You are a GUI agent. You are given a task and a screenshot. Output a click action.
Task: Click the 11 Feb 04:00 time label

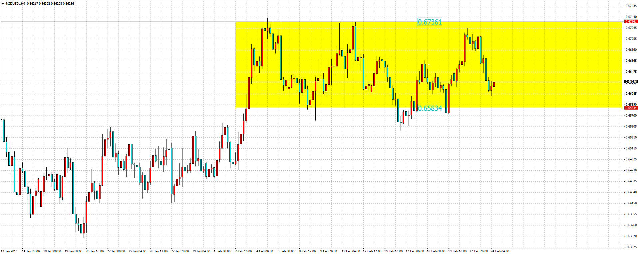click(351, 251)
